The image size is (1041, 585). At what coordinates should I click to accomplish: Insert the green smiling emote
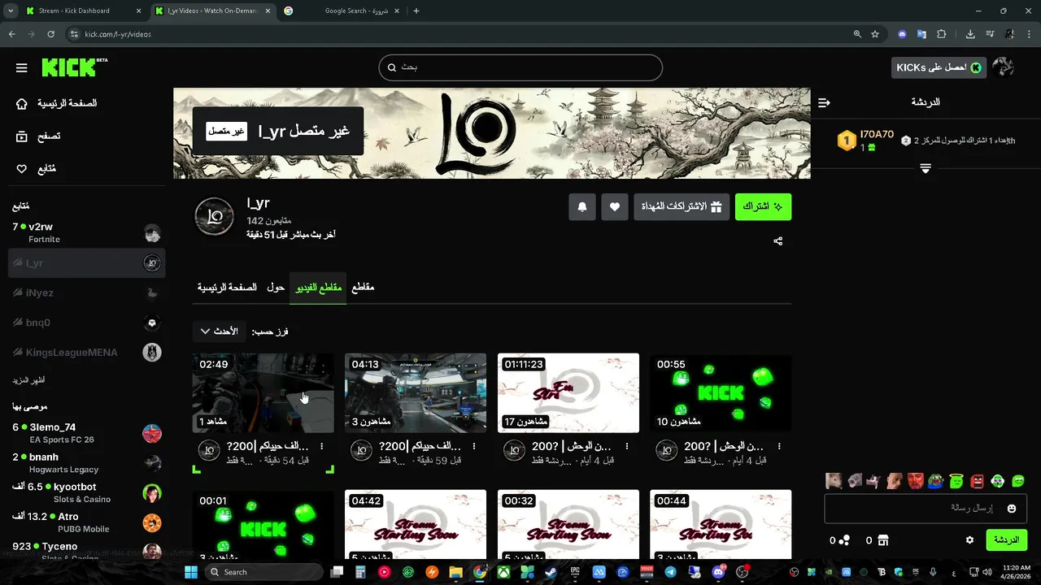1018,481
